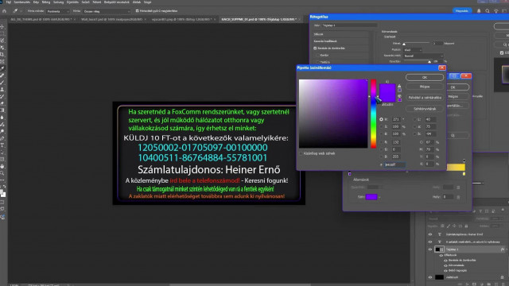Click the Home icon in options bar
The width and height of the screenshot is (509, 286).
[x=4, y=11]
